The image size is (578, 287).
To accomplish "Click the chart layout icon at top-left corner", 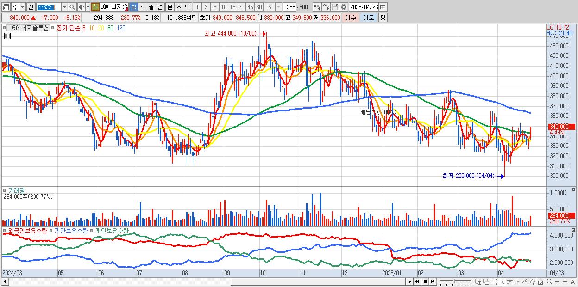I will coord(6,7).
